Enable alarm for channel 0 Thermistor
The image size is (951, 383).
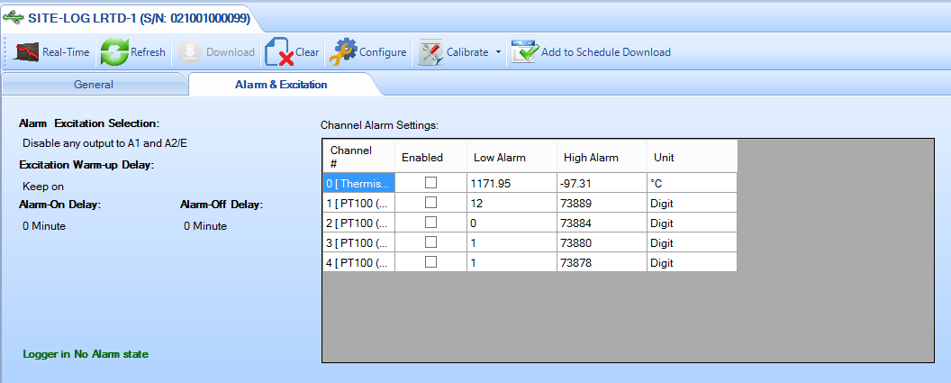tap(430, 183)
